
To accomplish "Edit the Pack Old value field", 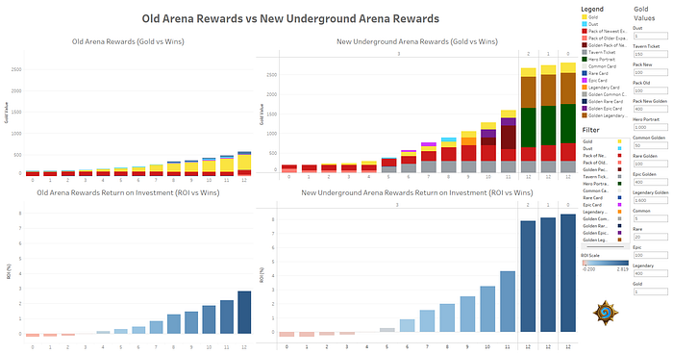I will pyautogui.click(x=650, y=90).
